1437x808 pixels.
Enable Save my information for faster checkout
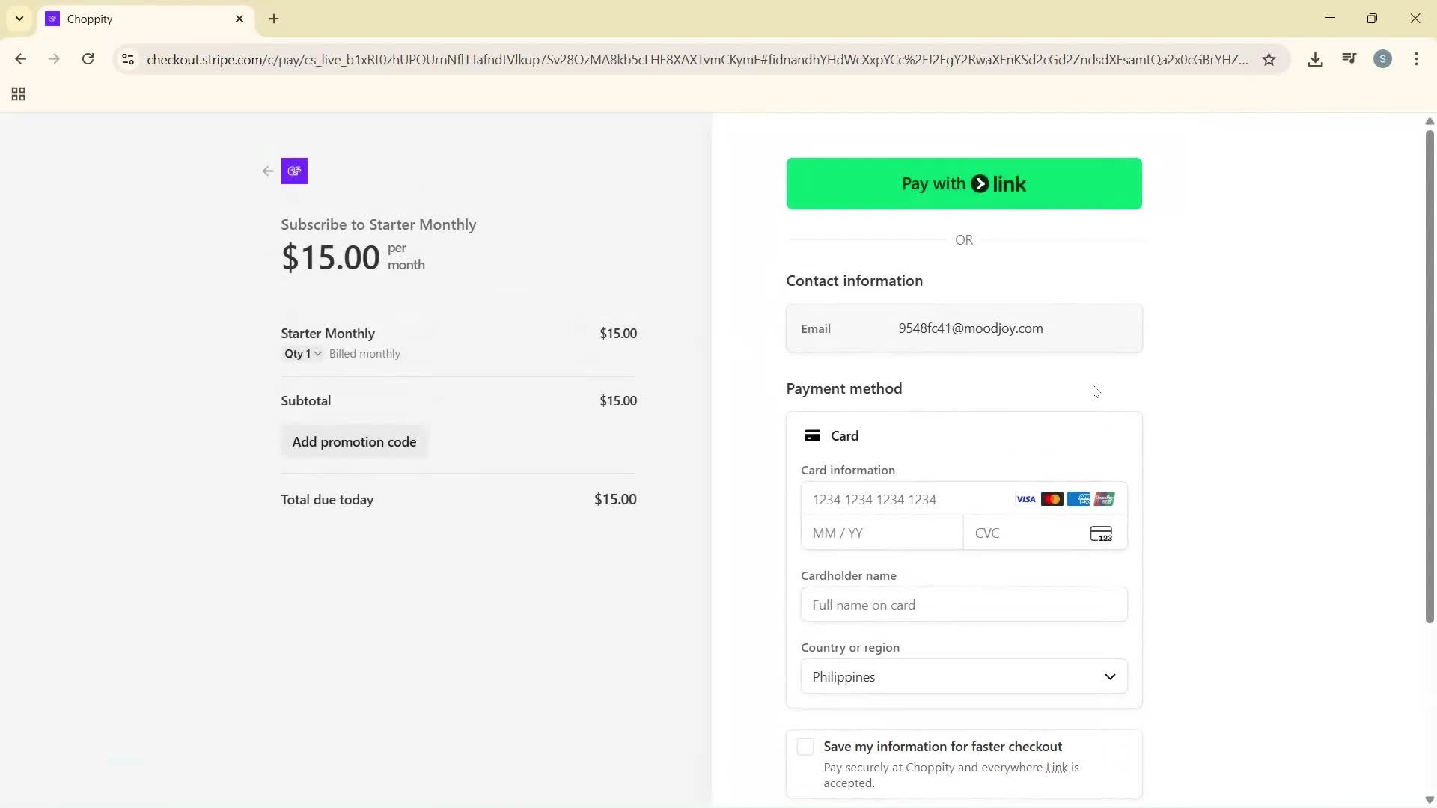tap(805, 747)
